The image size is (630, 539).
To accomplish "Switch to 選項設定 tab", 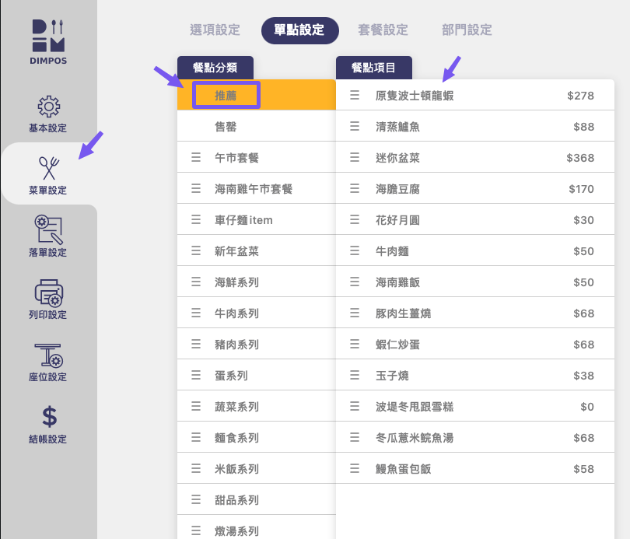I will point(215,30).
